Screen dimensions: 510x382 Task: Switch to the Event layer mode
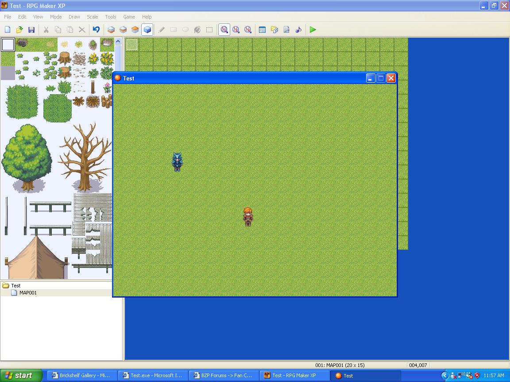[x=147, y=30]
